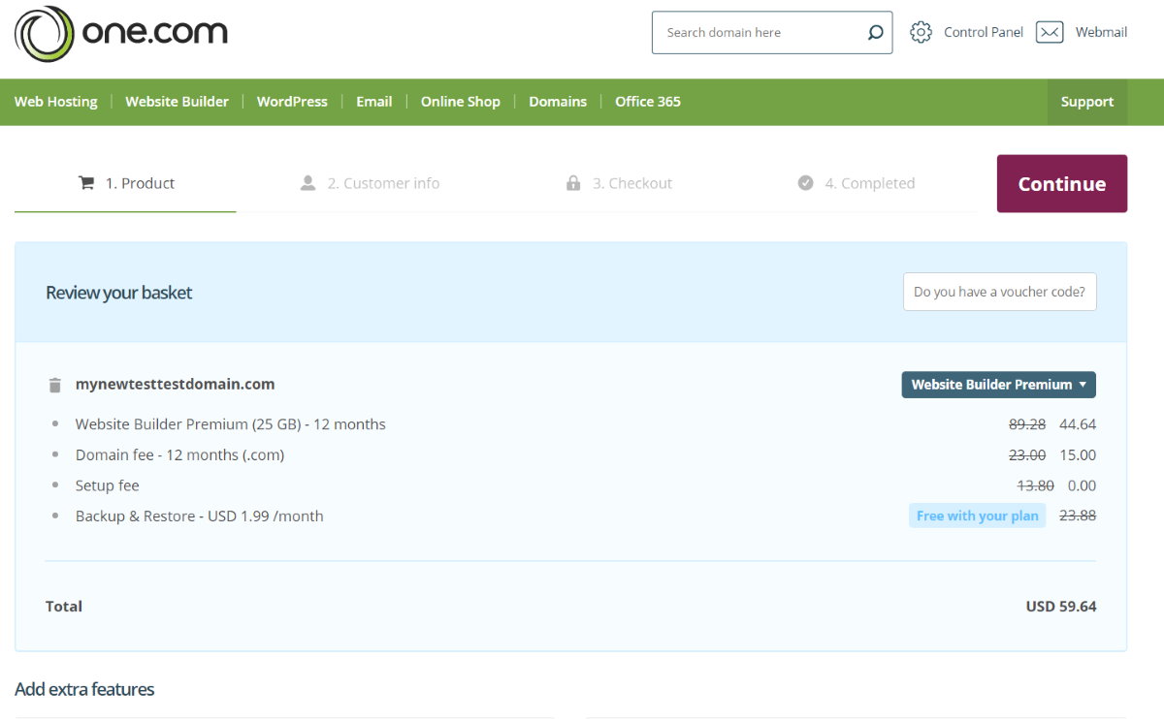Screen dimensions: 1164x719
Task: Click the Setup fee line
Action: (108, 485)
